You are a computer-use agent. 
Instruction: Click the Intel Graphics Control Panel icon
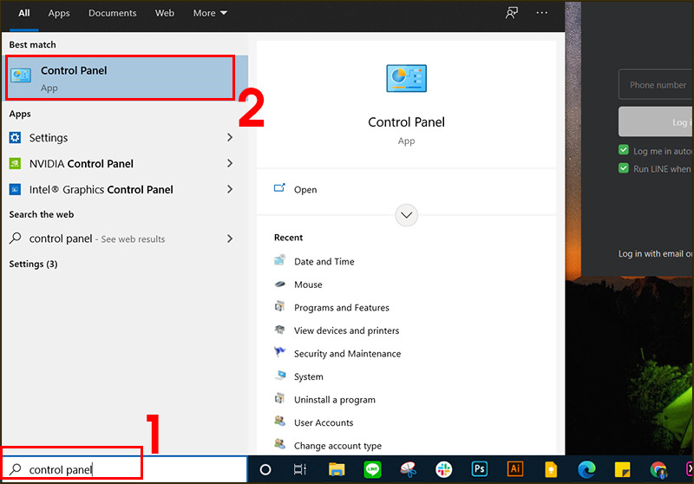coord(15,189)
